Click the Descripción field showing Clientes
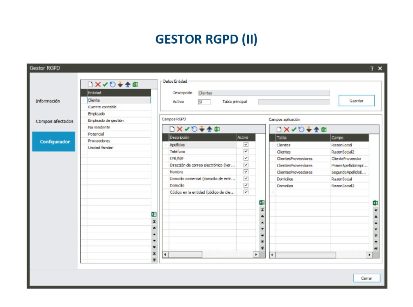 point(262,93)
